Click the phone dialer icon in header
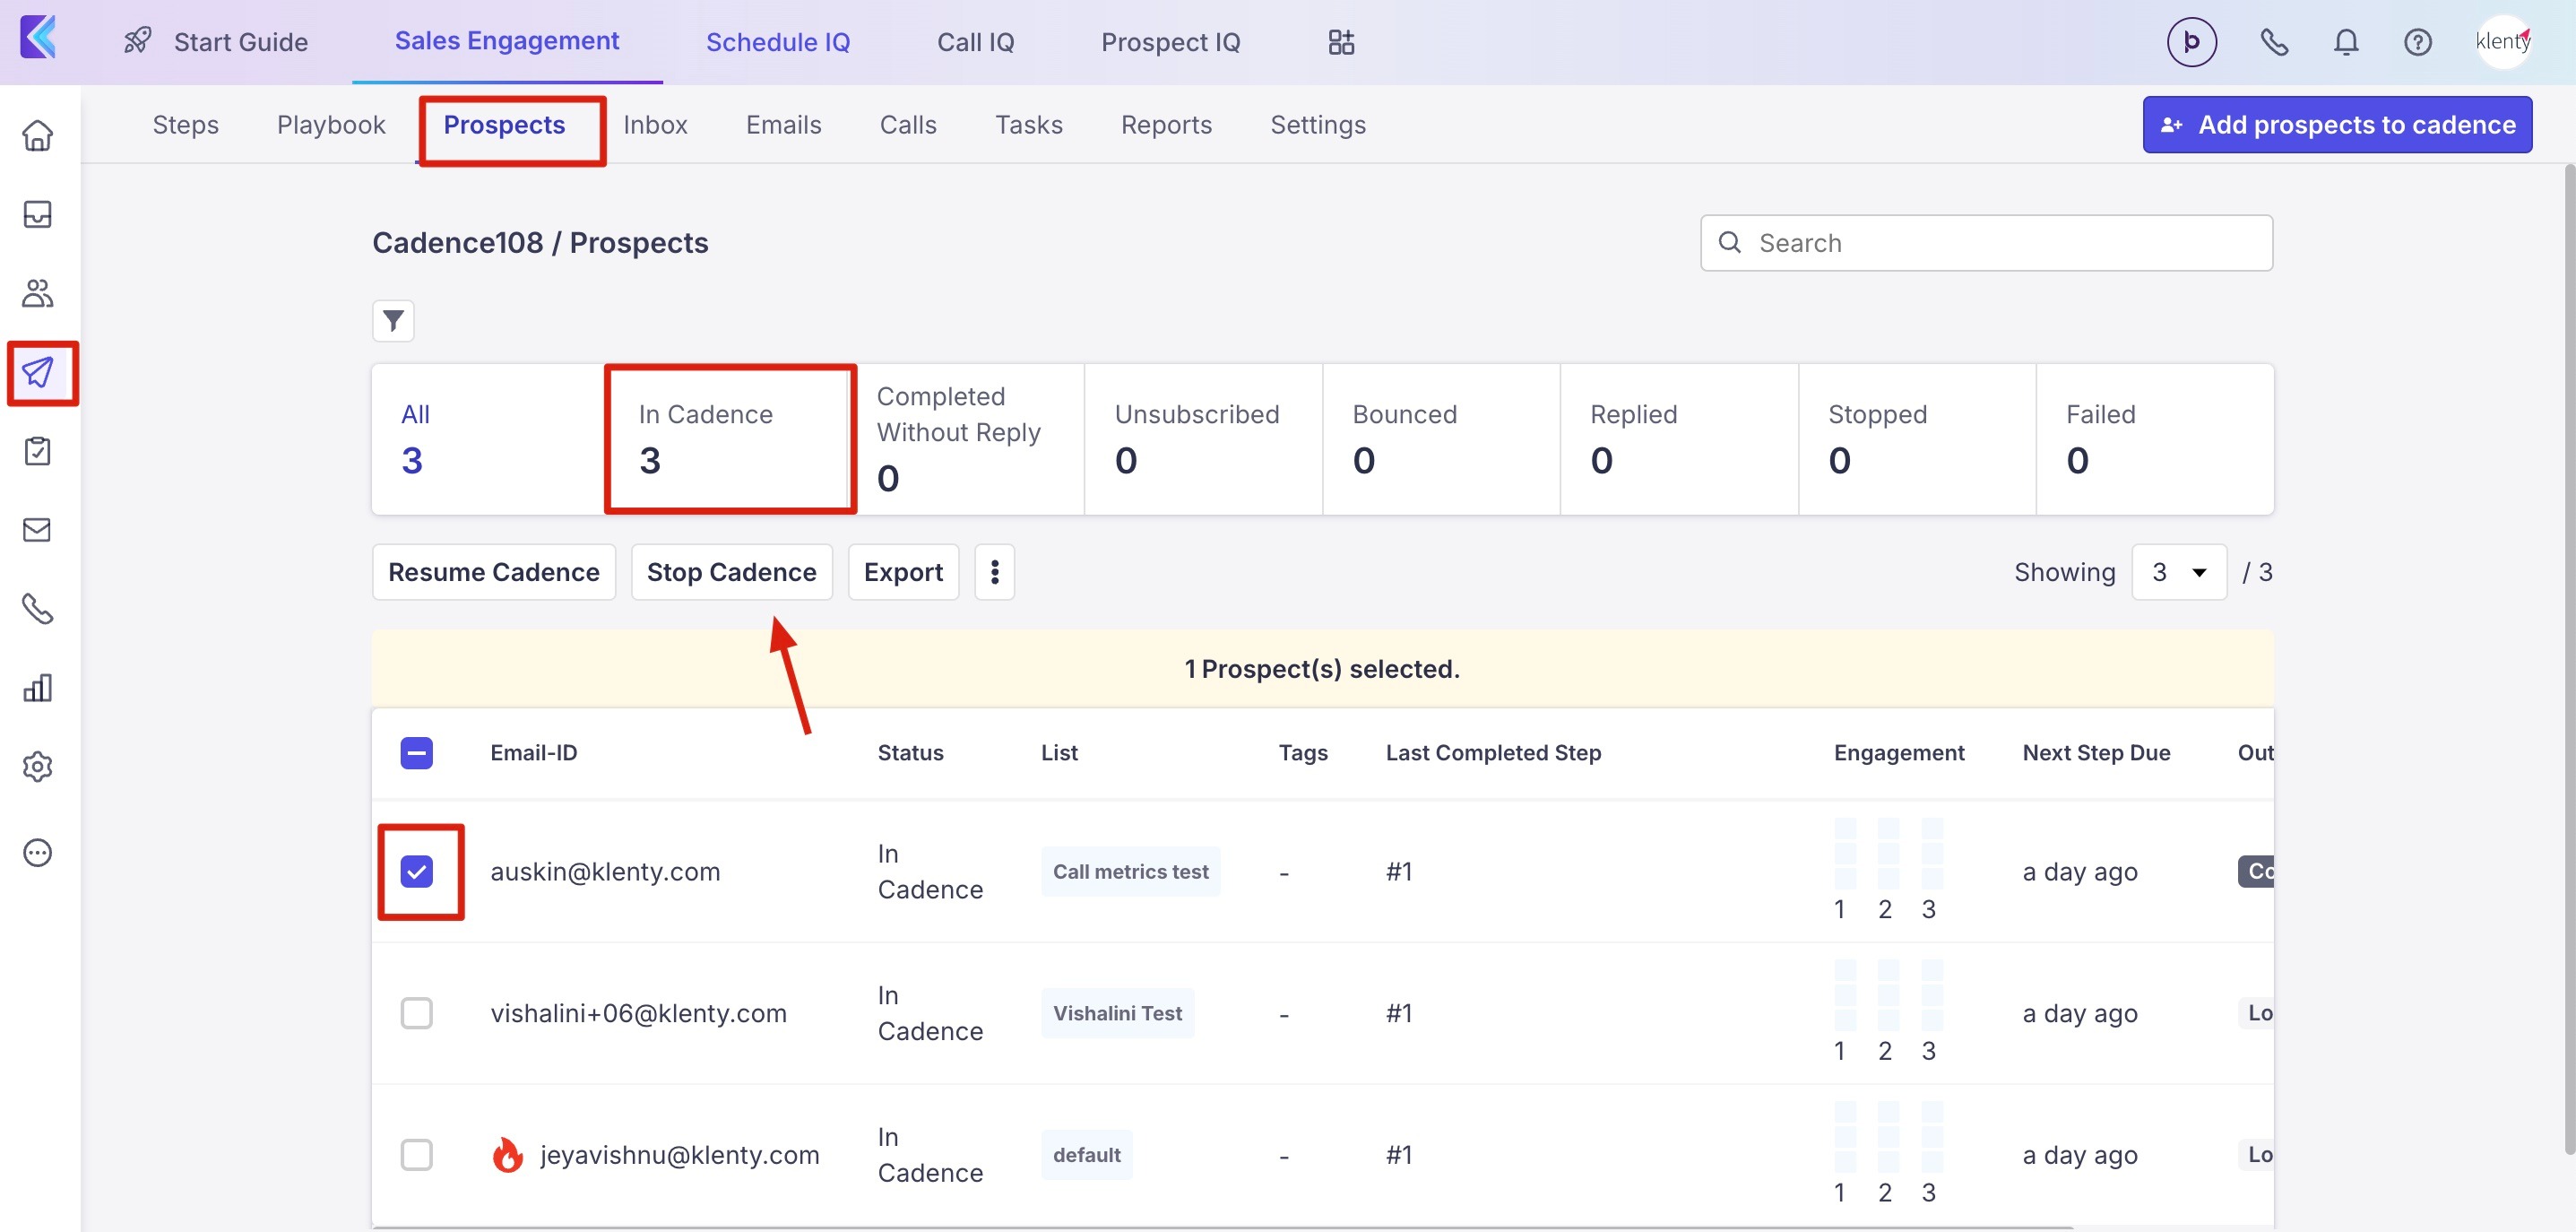This screenshot has height=1232, width=2576. pyautogui.click(x=2273, y=42)
